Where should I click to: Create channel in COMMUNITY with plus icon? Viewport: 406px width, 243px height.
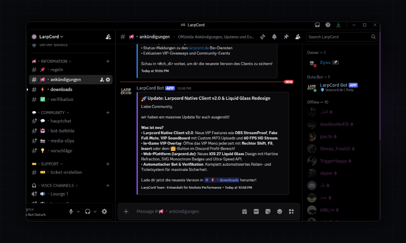point(108,113)
